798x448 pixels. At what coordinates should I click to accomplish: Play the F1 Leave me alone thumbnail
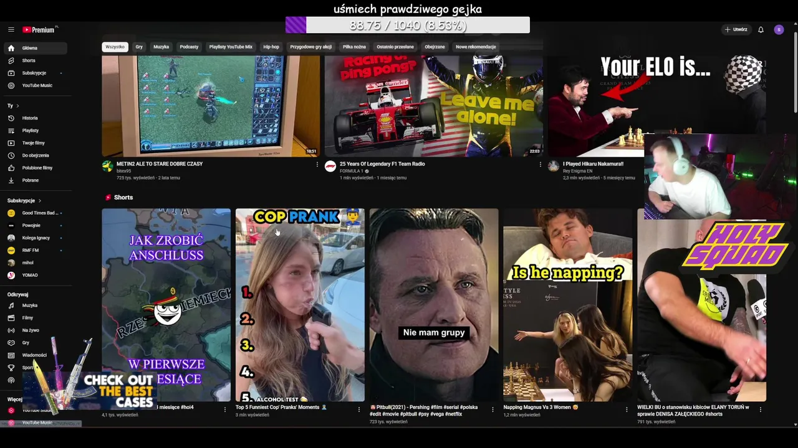434,106
